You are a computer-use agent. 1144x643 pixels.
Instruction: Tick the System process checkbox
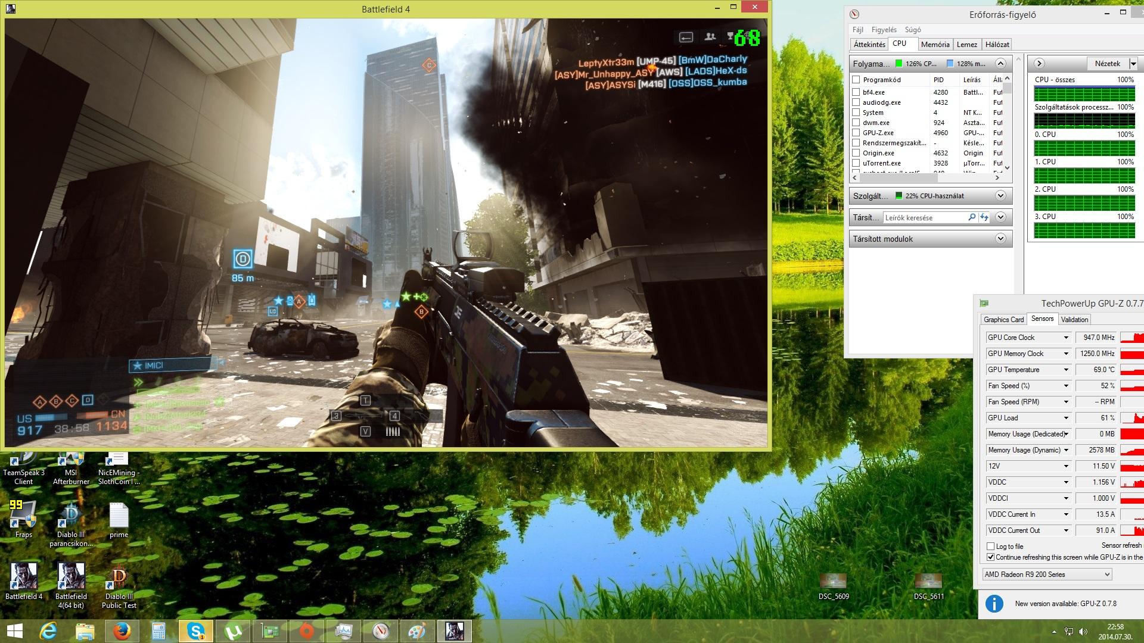(x=856, y=113)
